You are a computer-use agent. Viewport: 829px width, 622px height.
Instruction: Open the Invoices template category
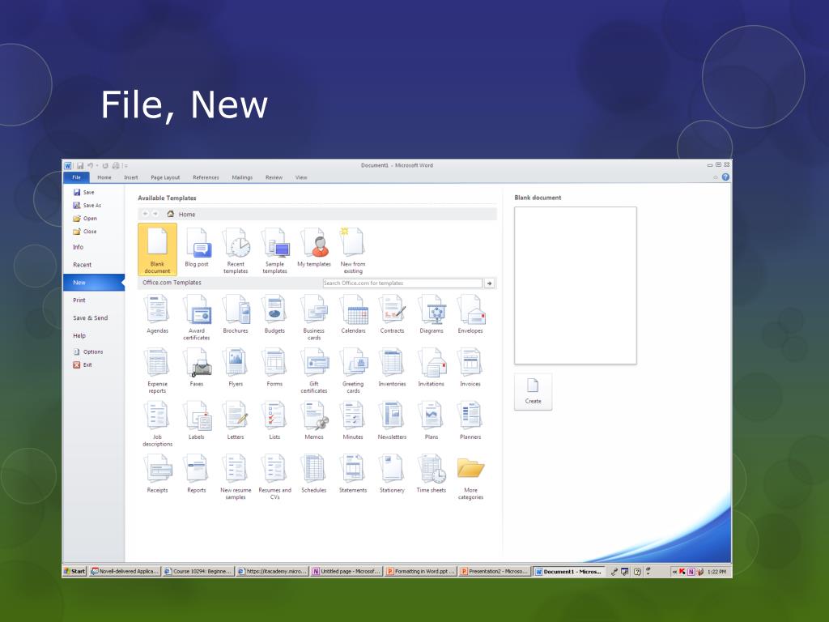tap(470, 367)
